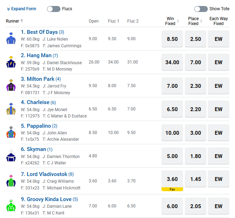Sort by Runner column arrows
The width and height of the screenshot is (235, 218).
(x=22, y=21)
